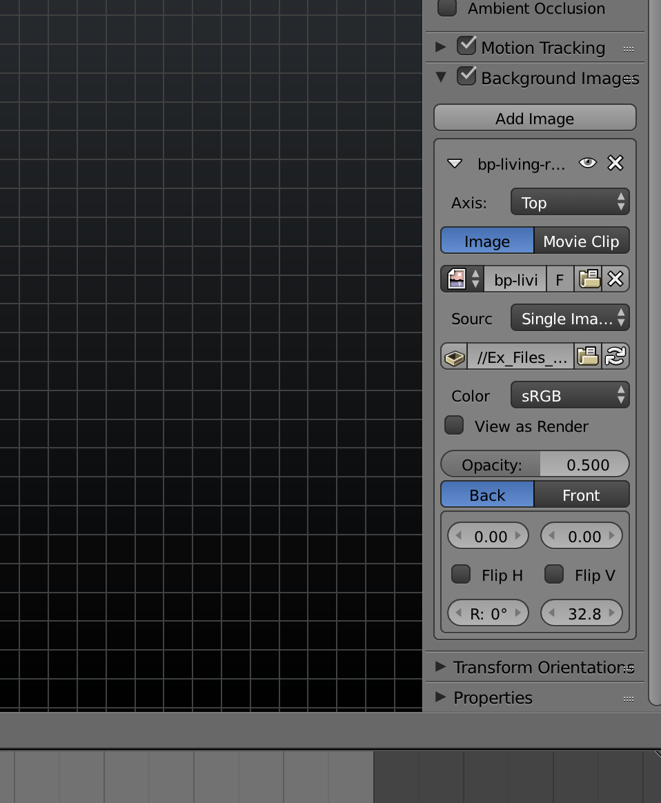This screenshot has width=661, height=803.
Task: Delete the bp-living-r background image entry
Action: [615, 163]
